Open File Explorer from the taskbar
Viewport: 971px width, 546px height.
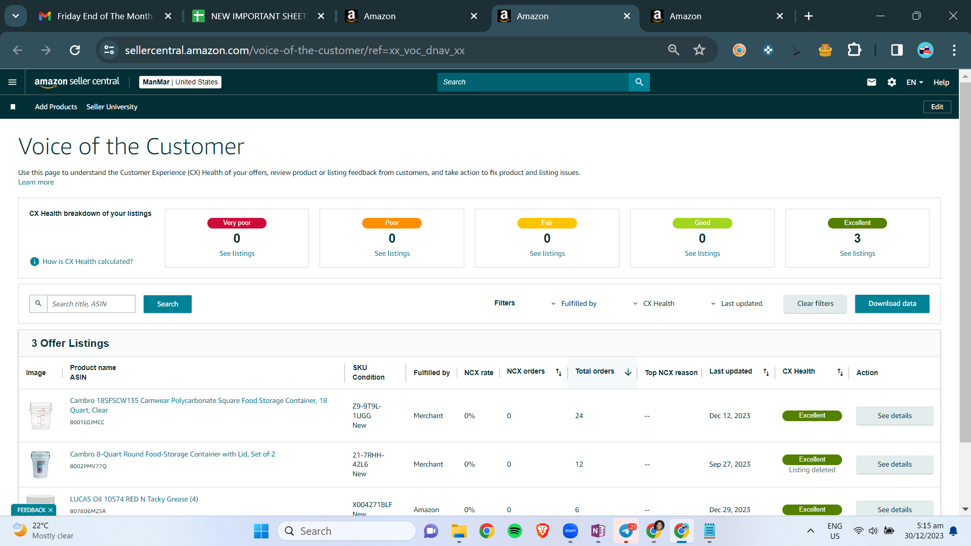(459, 531)
